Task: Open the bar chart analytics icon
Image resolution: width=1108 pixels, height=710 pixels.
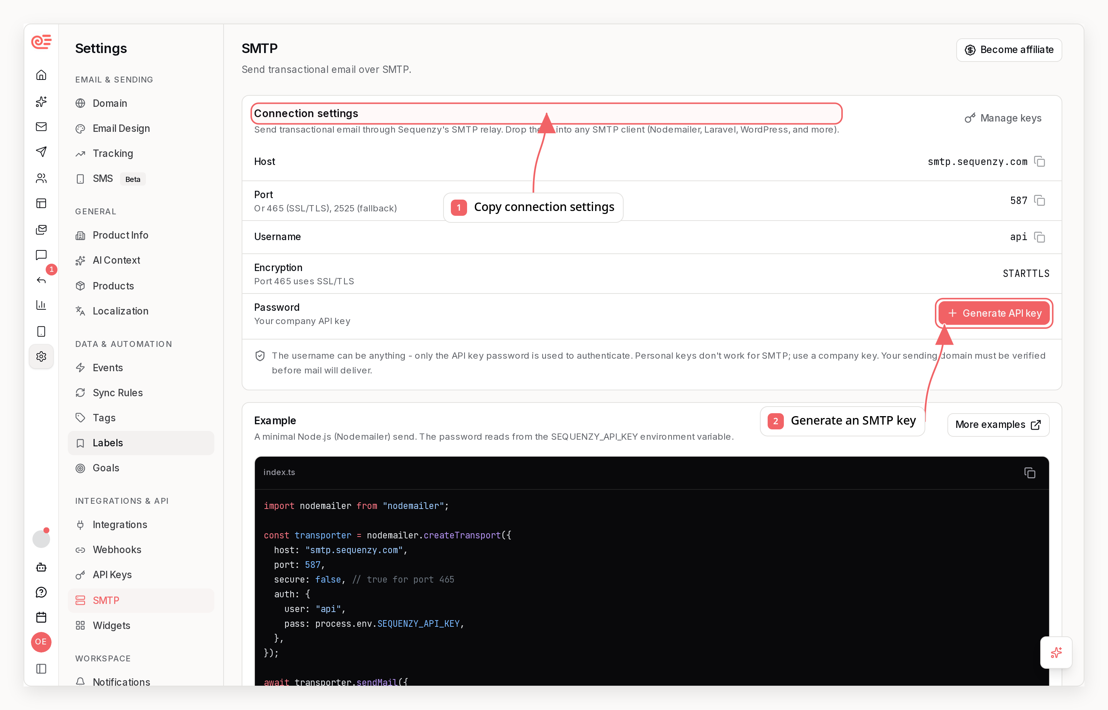Action: [41, 305]
